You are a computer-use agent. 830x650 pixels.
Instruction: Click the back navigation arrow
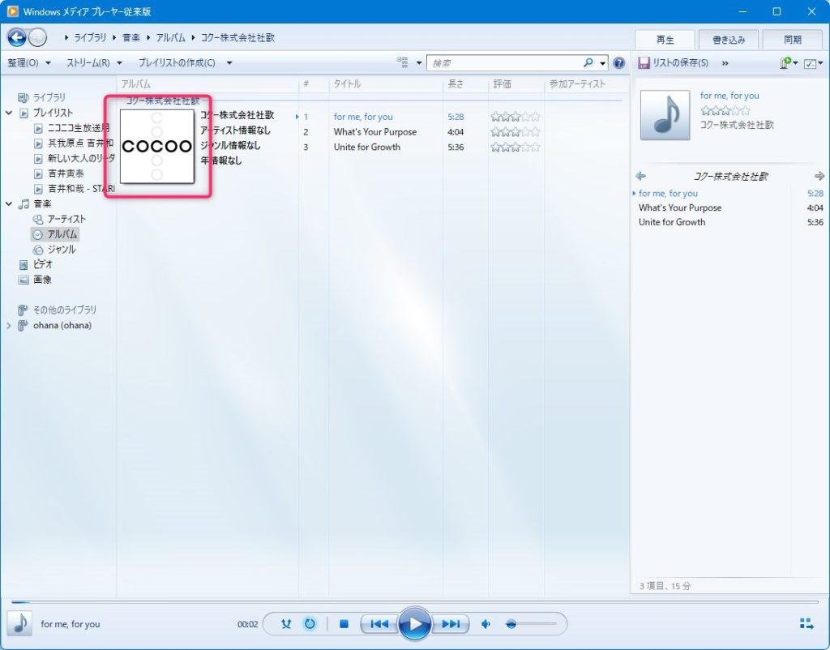click(16, 37)
